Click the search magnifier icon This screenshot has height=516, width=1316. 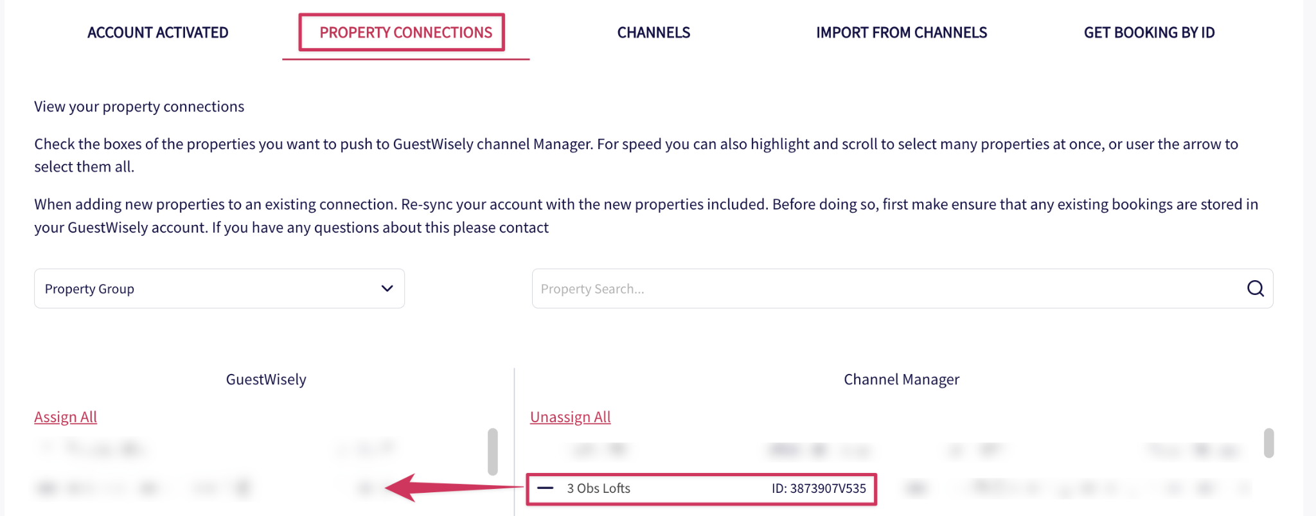[x=1255, y=289]
